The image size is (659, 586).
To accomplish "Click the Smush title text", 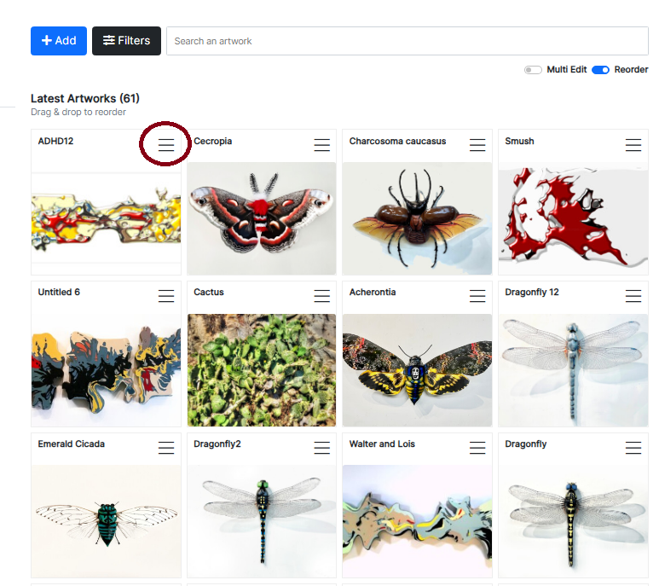I will click(519, 141).
